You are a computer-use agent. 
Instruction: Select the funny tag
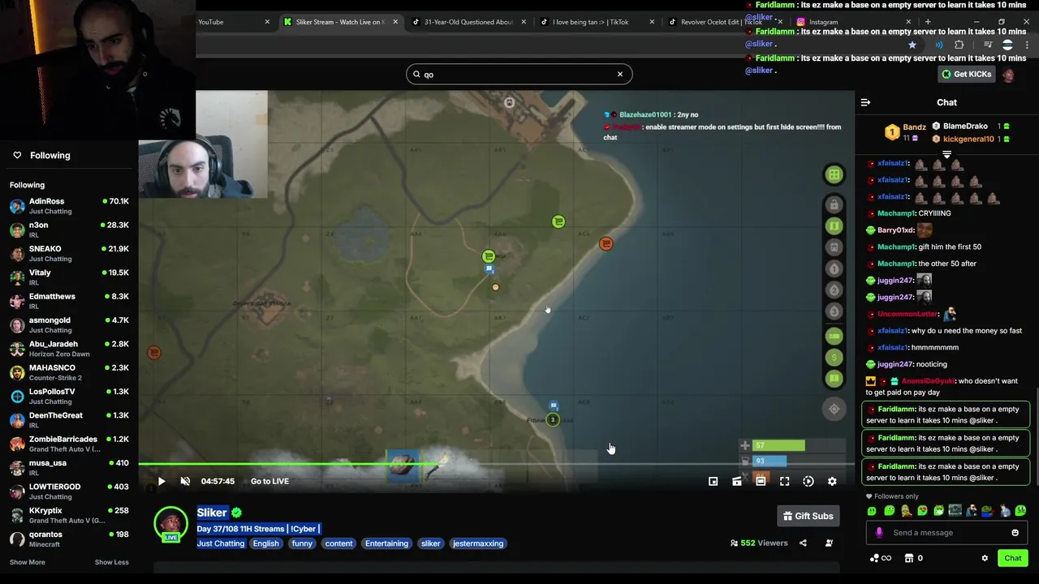302,543
